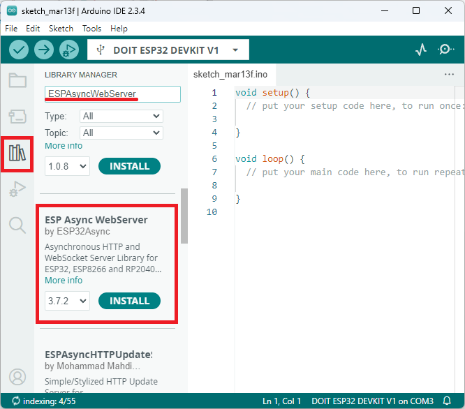
Task: Expand the DOIT ESP32 DEVKIT V1 board selector
Action: pos(168,50)
